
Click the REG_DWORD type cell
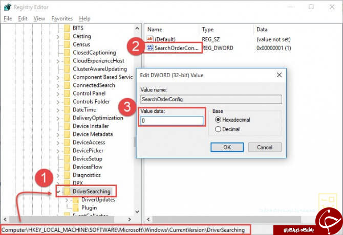click(x=218, y=48)
